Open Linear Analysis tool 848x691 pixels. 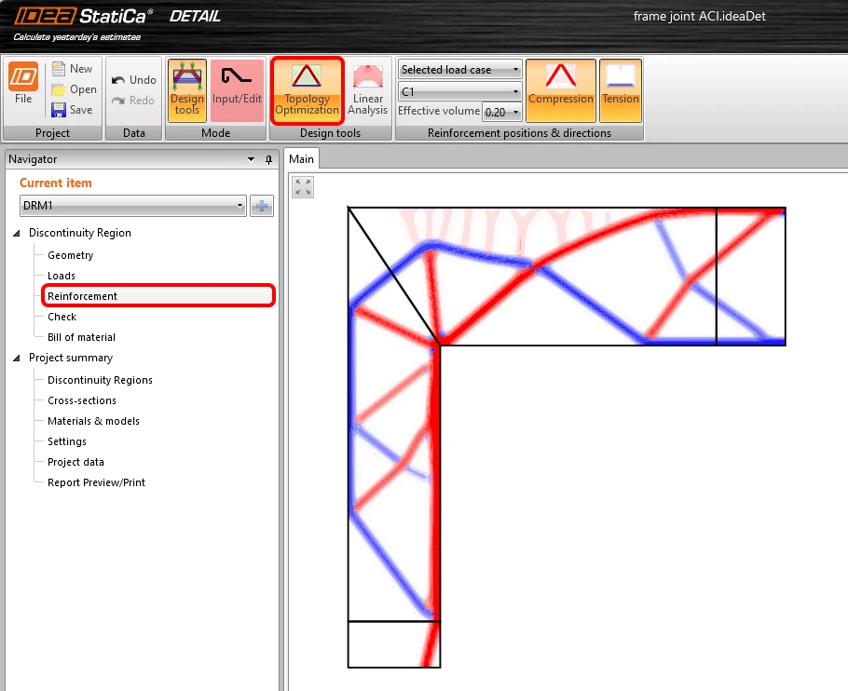point(368,90)
